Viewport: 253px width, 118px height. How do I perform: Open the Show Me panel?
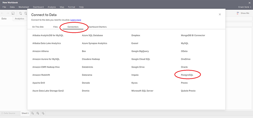[x=243, y=13]
